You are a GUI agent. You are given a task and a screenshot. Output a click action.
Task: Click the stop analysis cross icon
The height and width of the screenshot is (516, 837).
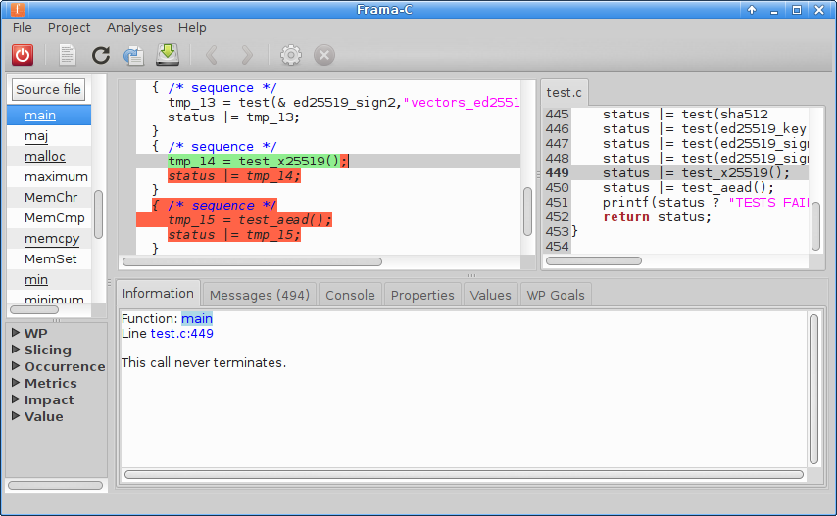(x=324, y=55)
